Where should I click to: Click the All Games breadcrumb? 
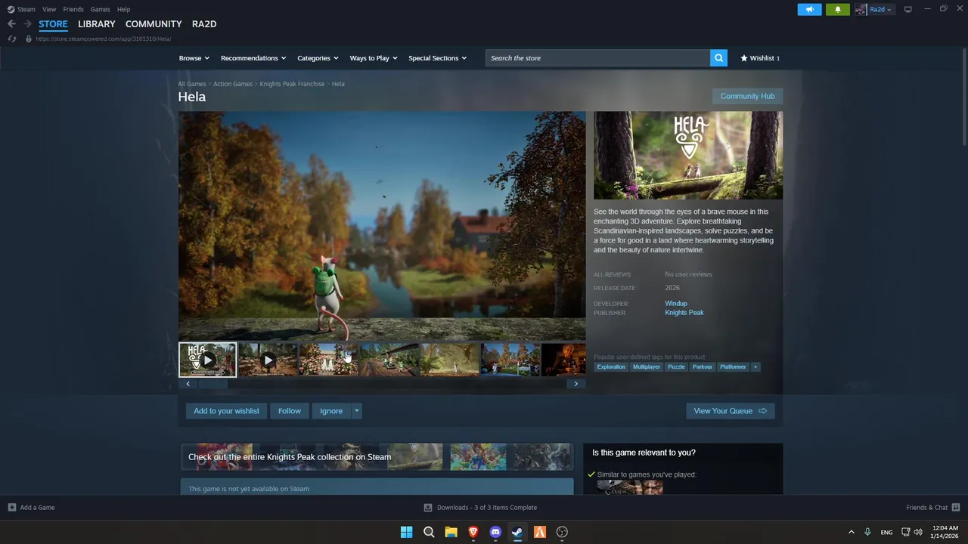[x=192, y=84]
